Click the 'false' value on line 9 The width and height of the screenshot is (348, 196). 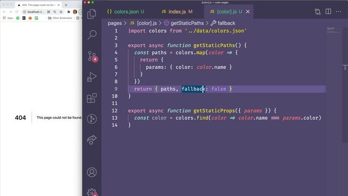point(219,89)
